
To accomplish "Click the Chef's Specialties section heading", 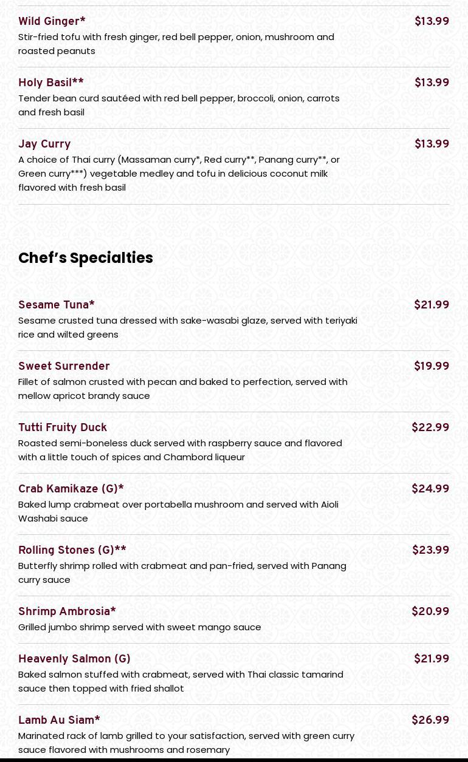I will 86,258.
